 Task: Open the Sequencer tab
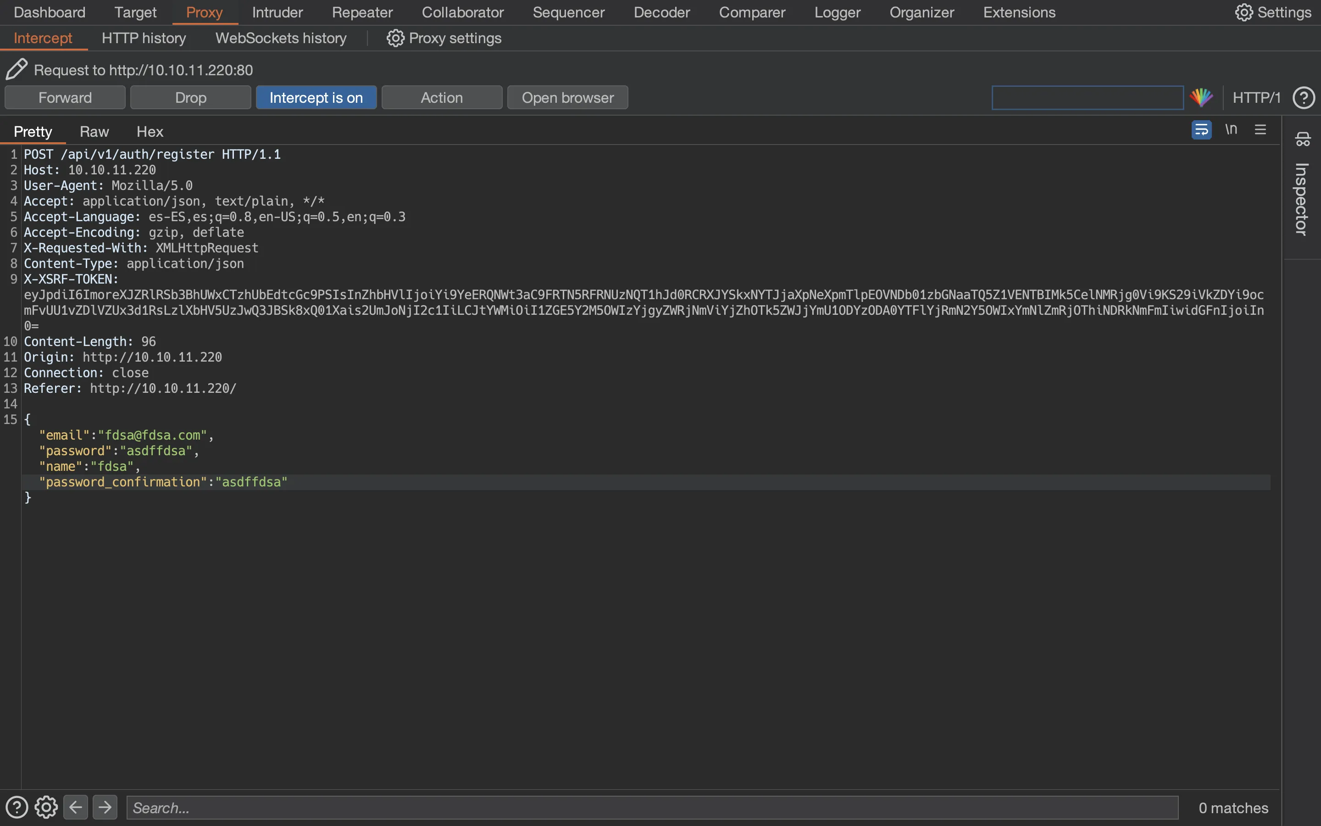coord(569,12)
